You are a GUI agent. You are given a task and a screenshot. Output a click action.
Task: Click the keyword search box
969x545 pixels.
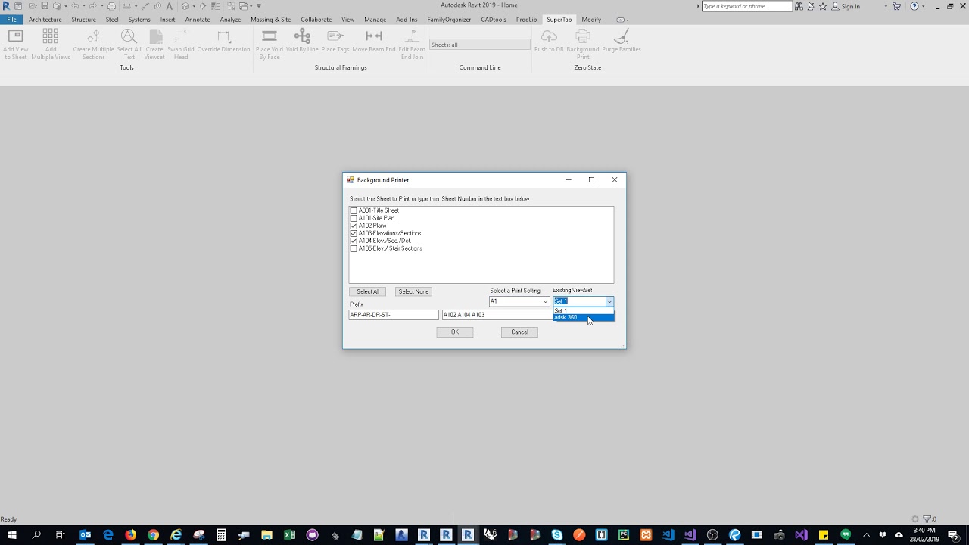(x=746, y=6)
